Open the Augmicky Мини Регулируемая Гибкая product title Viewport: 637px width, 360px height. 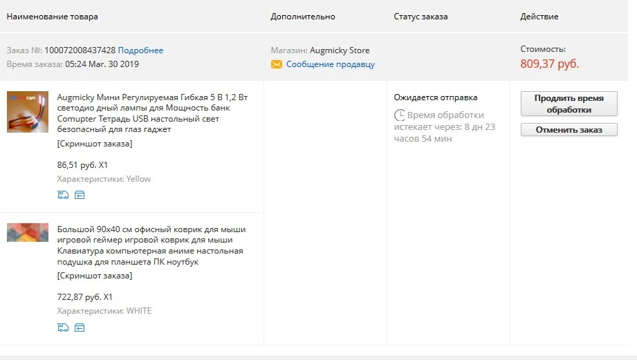(x=152, y=113)
